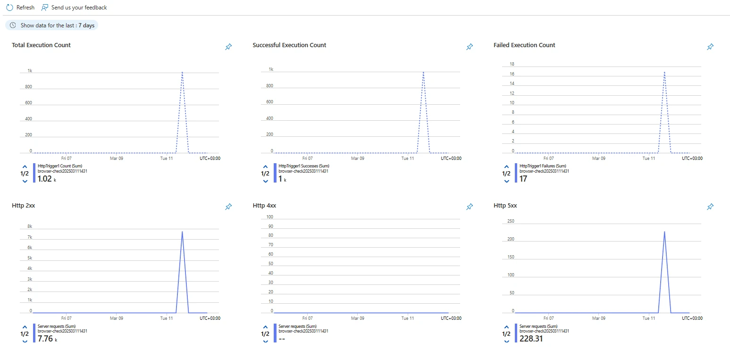
Task: Click the legend color bar under Failed Execution Count
Action: [516, 173]
